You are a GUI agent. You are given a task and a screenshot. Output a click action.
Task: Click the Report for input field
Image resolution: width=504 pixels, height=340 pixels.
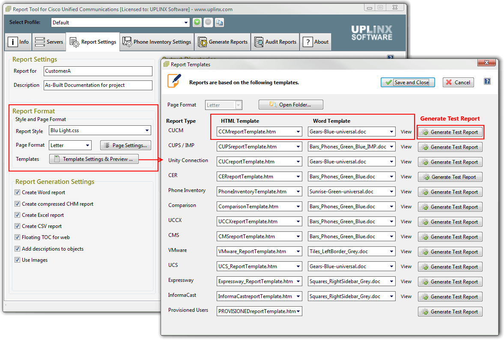pos(98,71)
